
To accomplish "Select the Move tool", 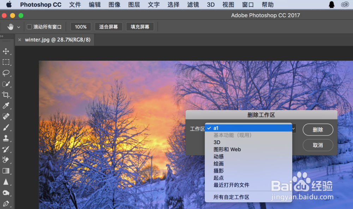I will (6, 51).
